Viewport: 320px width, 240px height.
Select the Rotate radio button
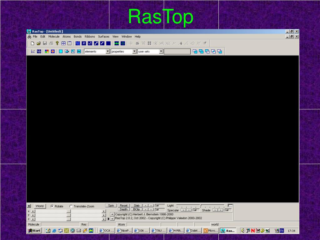(x=52, y=206)
